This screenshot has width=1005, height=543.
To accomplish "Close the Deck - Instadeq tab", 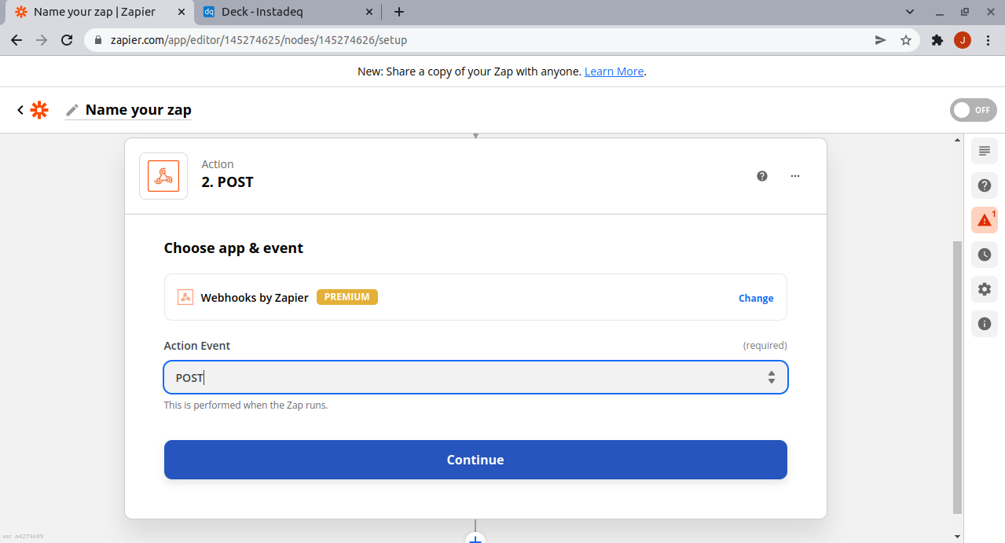I will 368,12.
